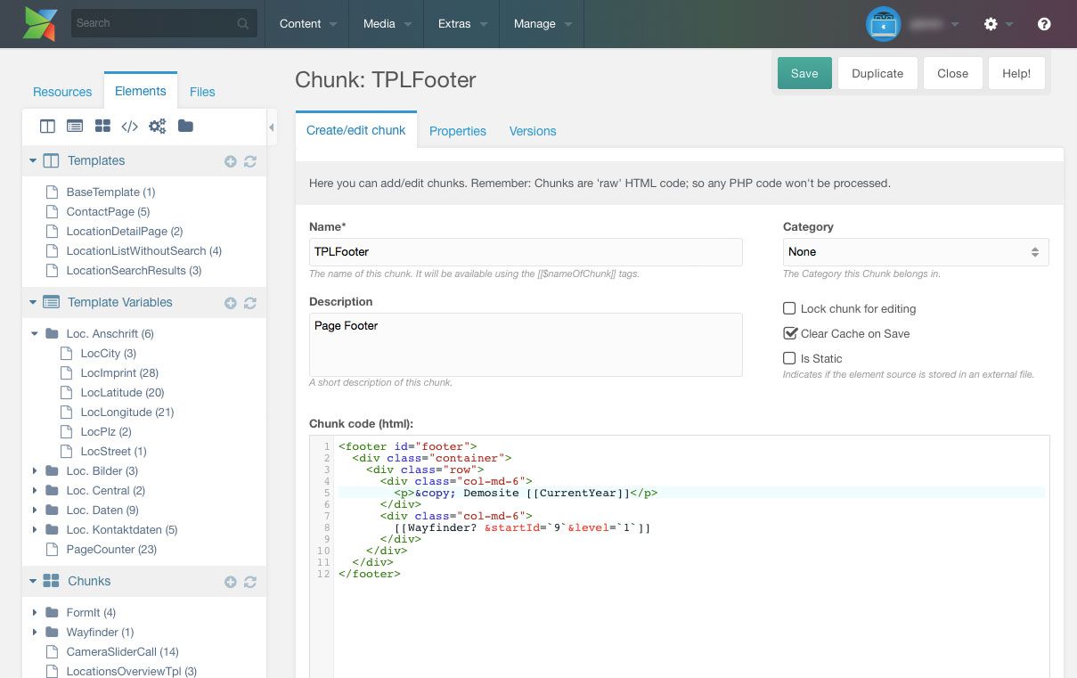Click the Duplicate button

pyautogui.click(x=877, y=73)
